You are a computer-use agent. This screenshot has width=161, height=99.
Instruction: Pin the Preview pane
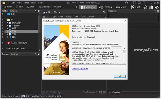tap(36, 54)
